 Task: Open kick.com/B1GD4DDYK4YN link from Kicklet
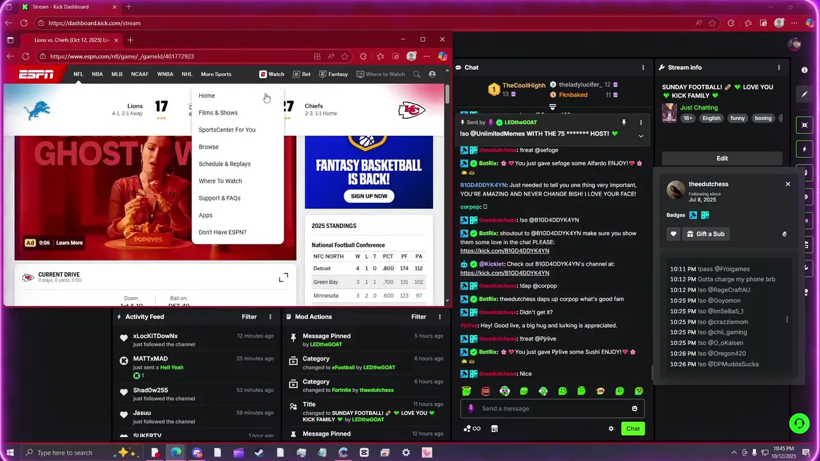click(x=505, y=273)
